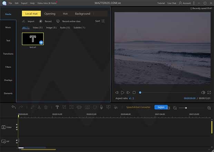
Task: Click the timeline zoom slider
Action: pos(186,108)
